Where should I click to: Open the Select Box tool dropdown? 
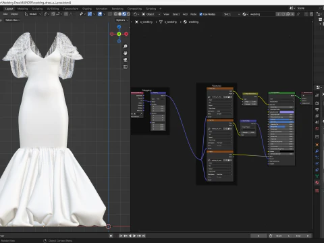tap(12, 20)
